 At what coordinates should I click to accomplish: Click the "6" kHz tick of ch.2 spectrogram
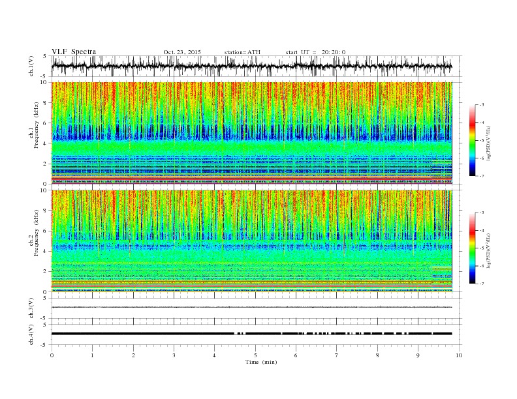[46, 231]
